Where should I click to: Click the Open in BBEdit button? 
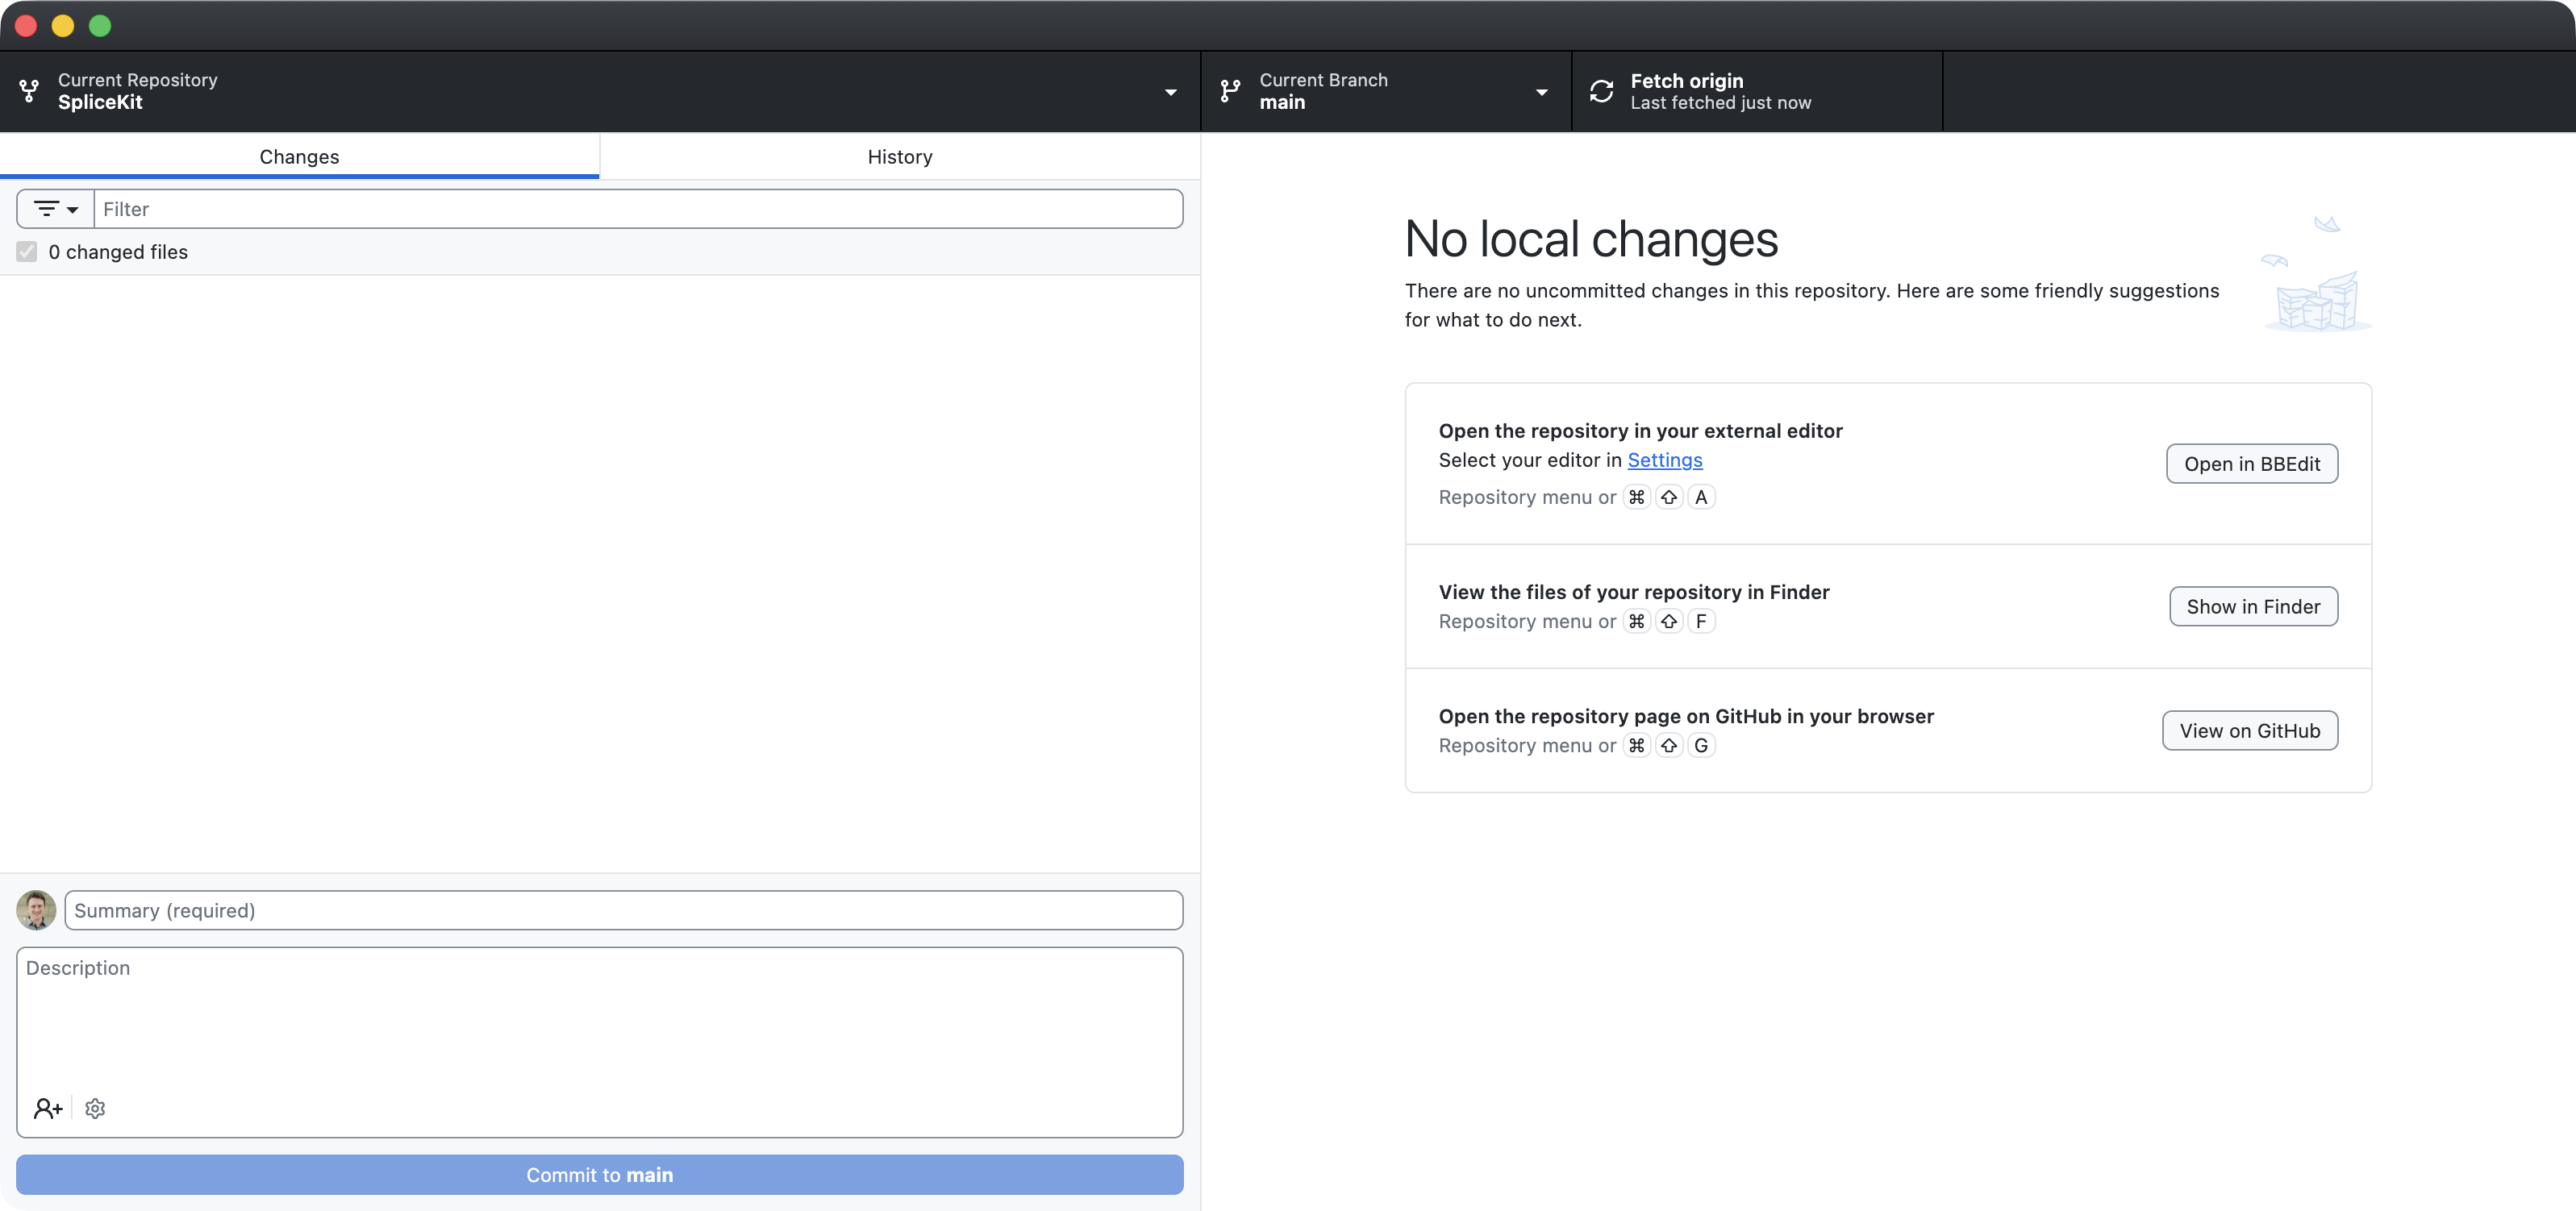tap(2251, 464)
